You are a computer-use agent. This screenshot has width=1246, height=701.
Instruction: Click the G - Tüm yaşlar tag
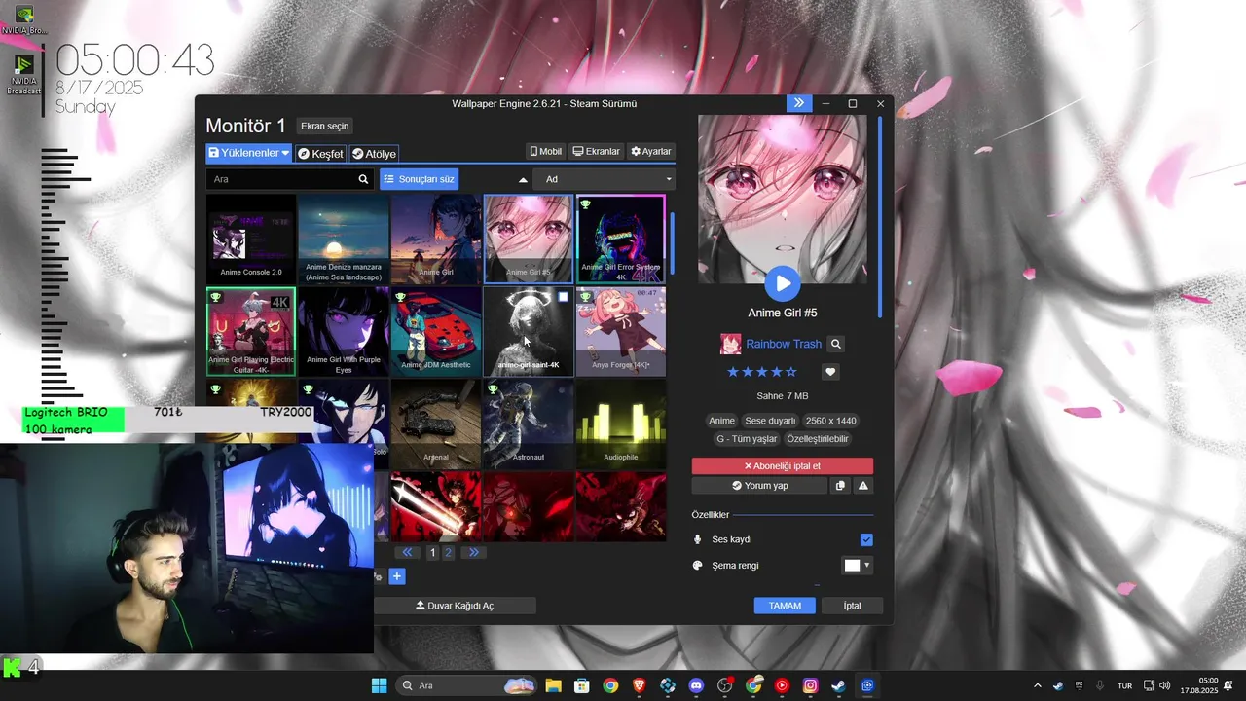pos(747,439)
